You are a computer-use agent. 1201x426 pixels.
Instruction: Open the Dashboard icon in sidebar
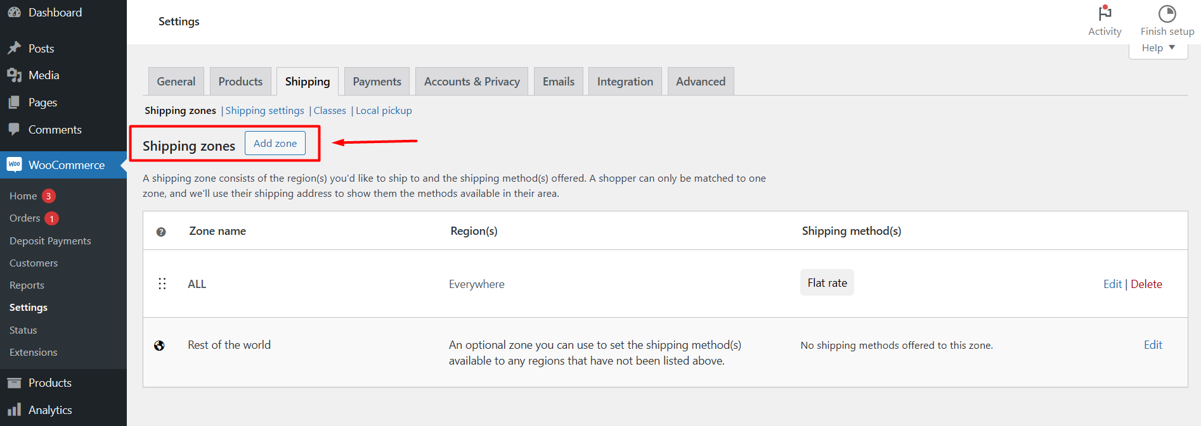coord(14,12)
